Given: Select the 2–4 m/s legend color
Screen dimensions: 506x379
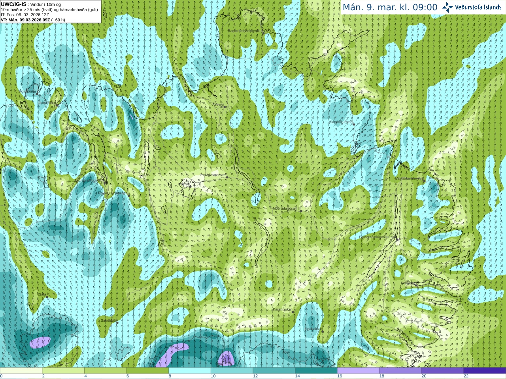Looking at the screenshot, I should [x=63, y=371].
